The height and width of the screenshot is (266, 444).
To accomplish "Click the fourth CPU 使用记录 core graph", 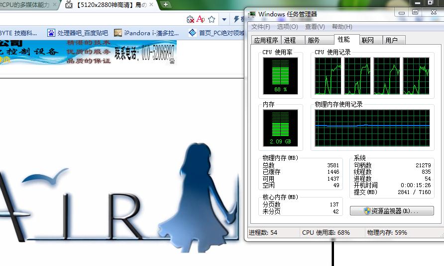I will [x=416, y=76].
